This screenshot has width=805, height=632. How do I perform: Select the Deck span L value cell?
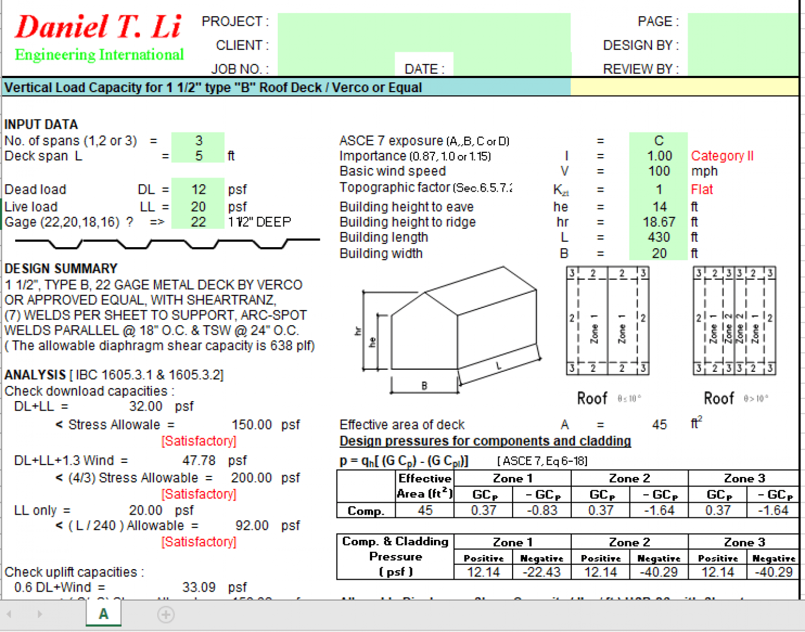click(198, 156)
